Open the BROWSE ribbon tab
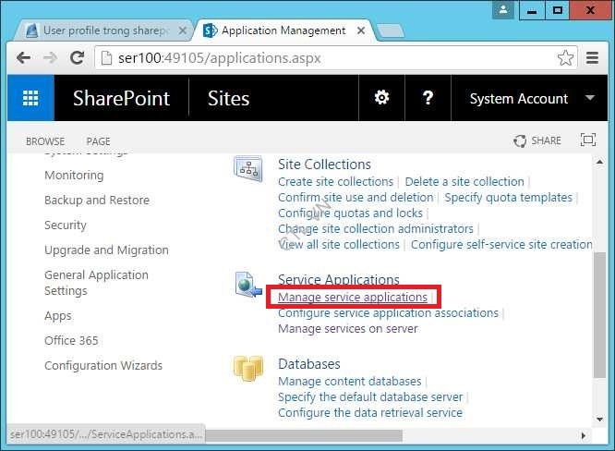This screenshot has height=451, width=615. click(x=45, y=141)
